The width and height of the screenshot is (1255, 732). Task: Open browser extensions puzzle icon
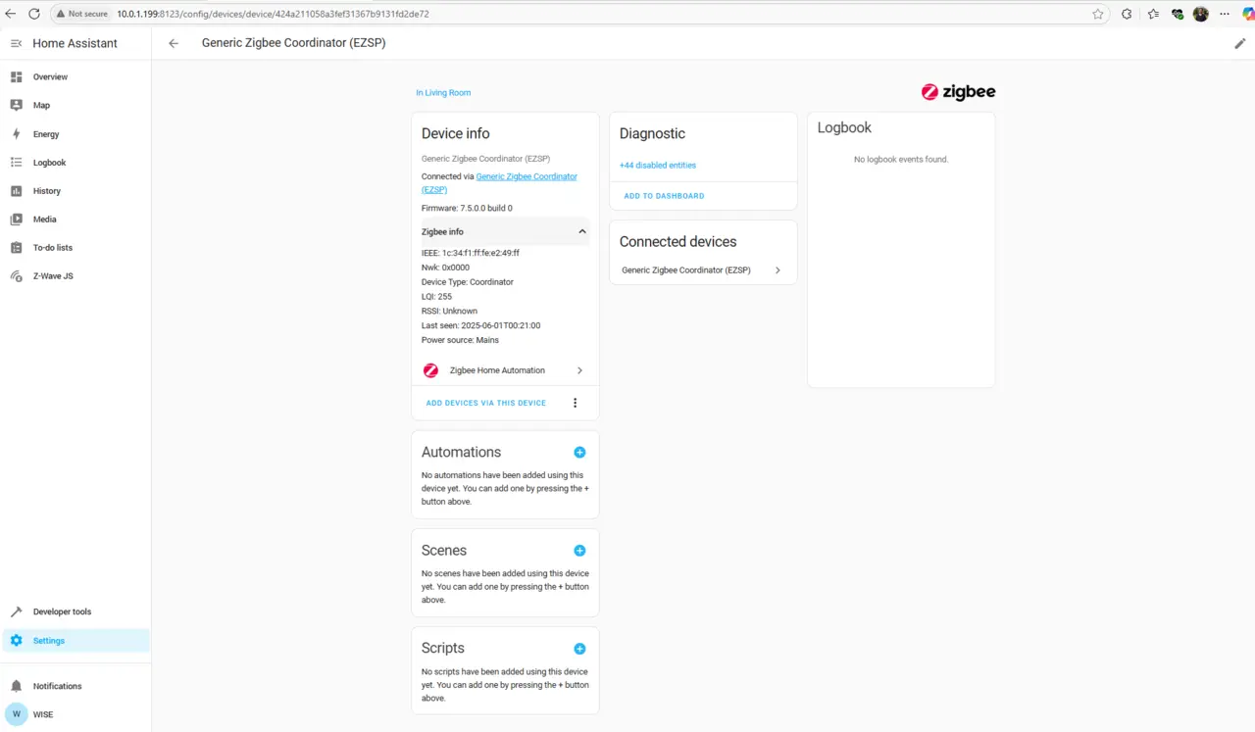click(1127, 14)
